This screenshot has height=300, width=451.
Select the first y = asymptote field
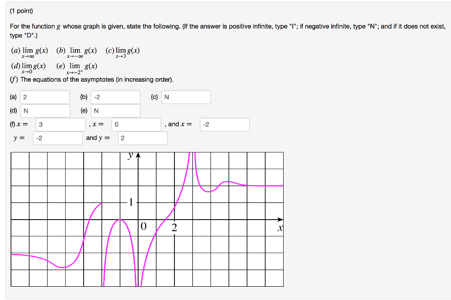click(58, 138)
